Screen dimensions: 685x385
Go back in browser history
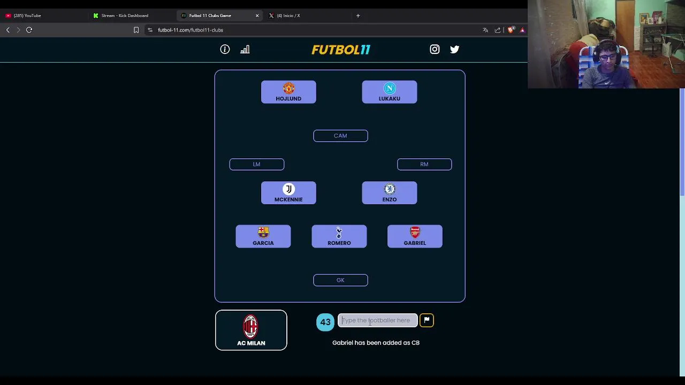tap(8, 30)
